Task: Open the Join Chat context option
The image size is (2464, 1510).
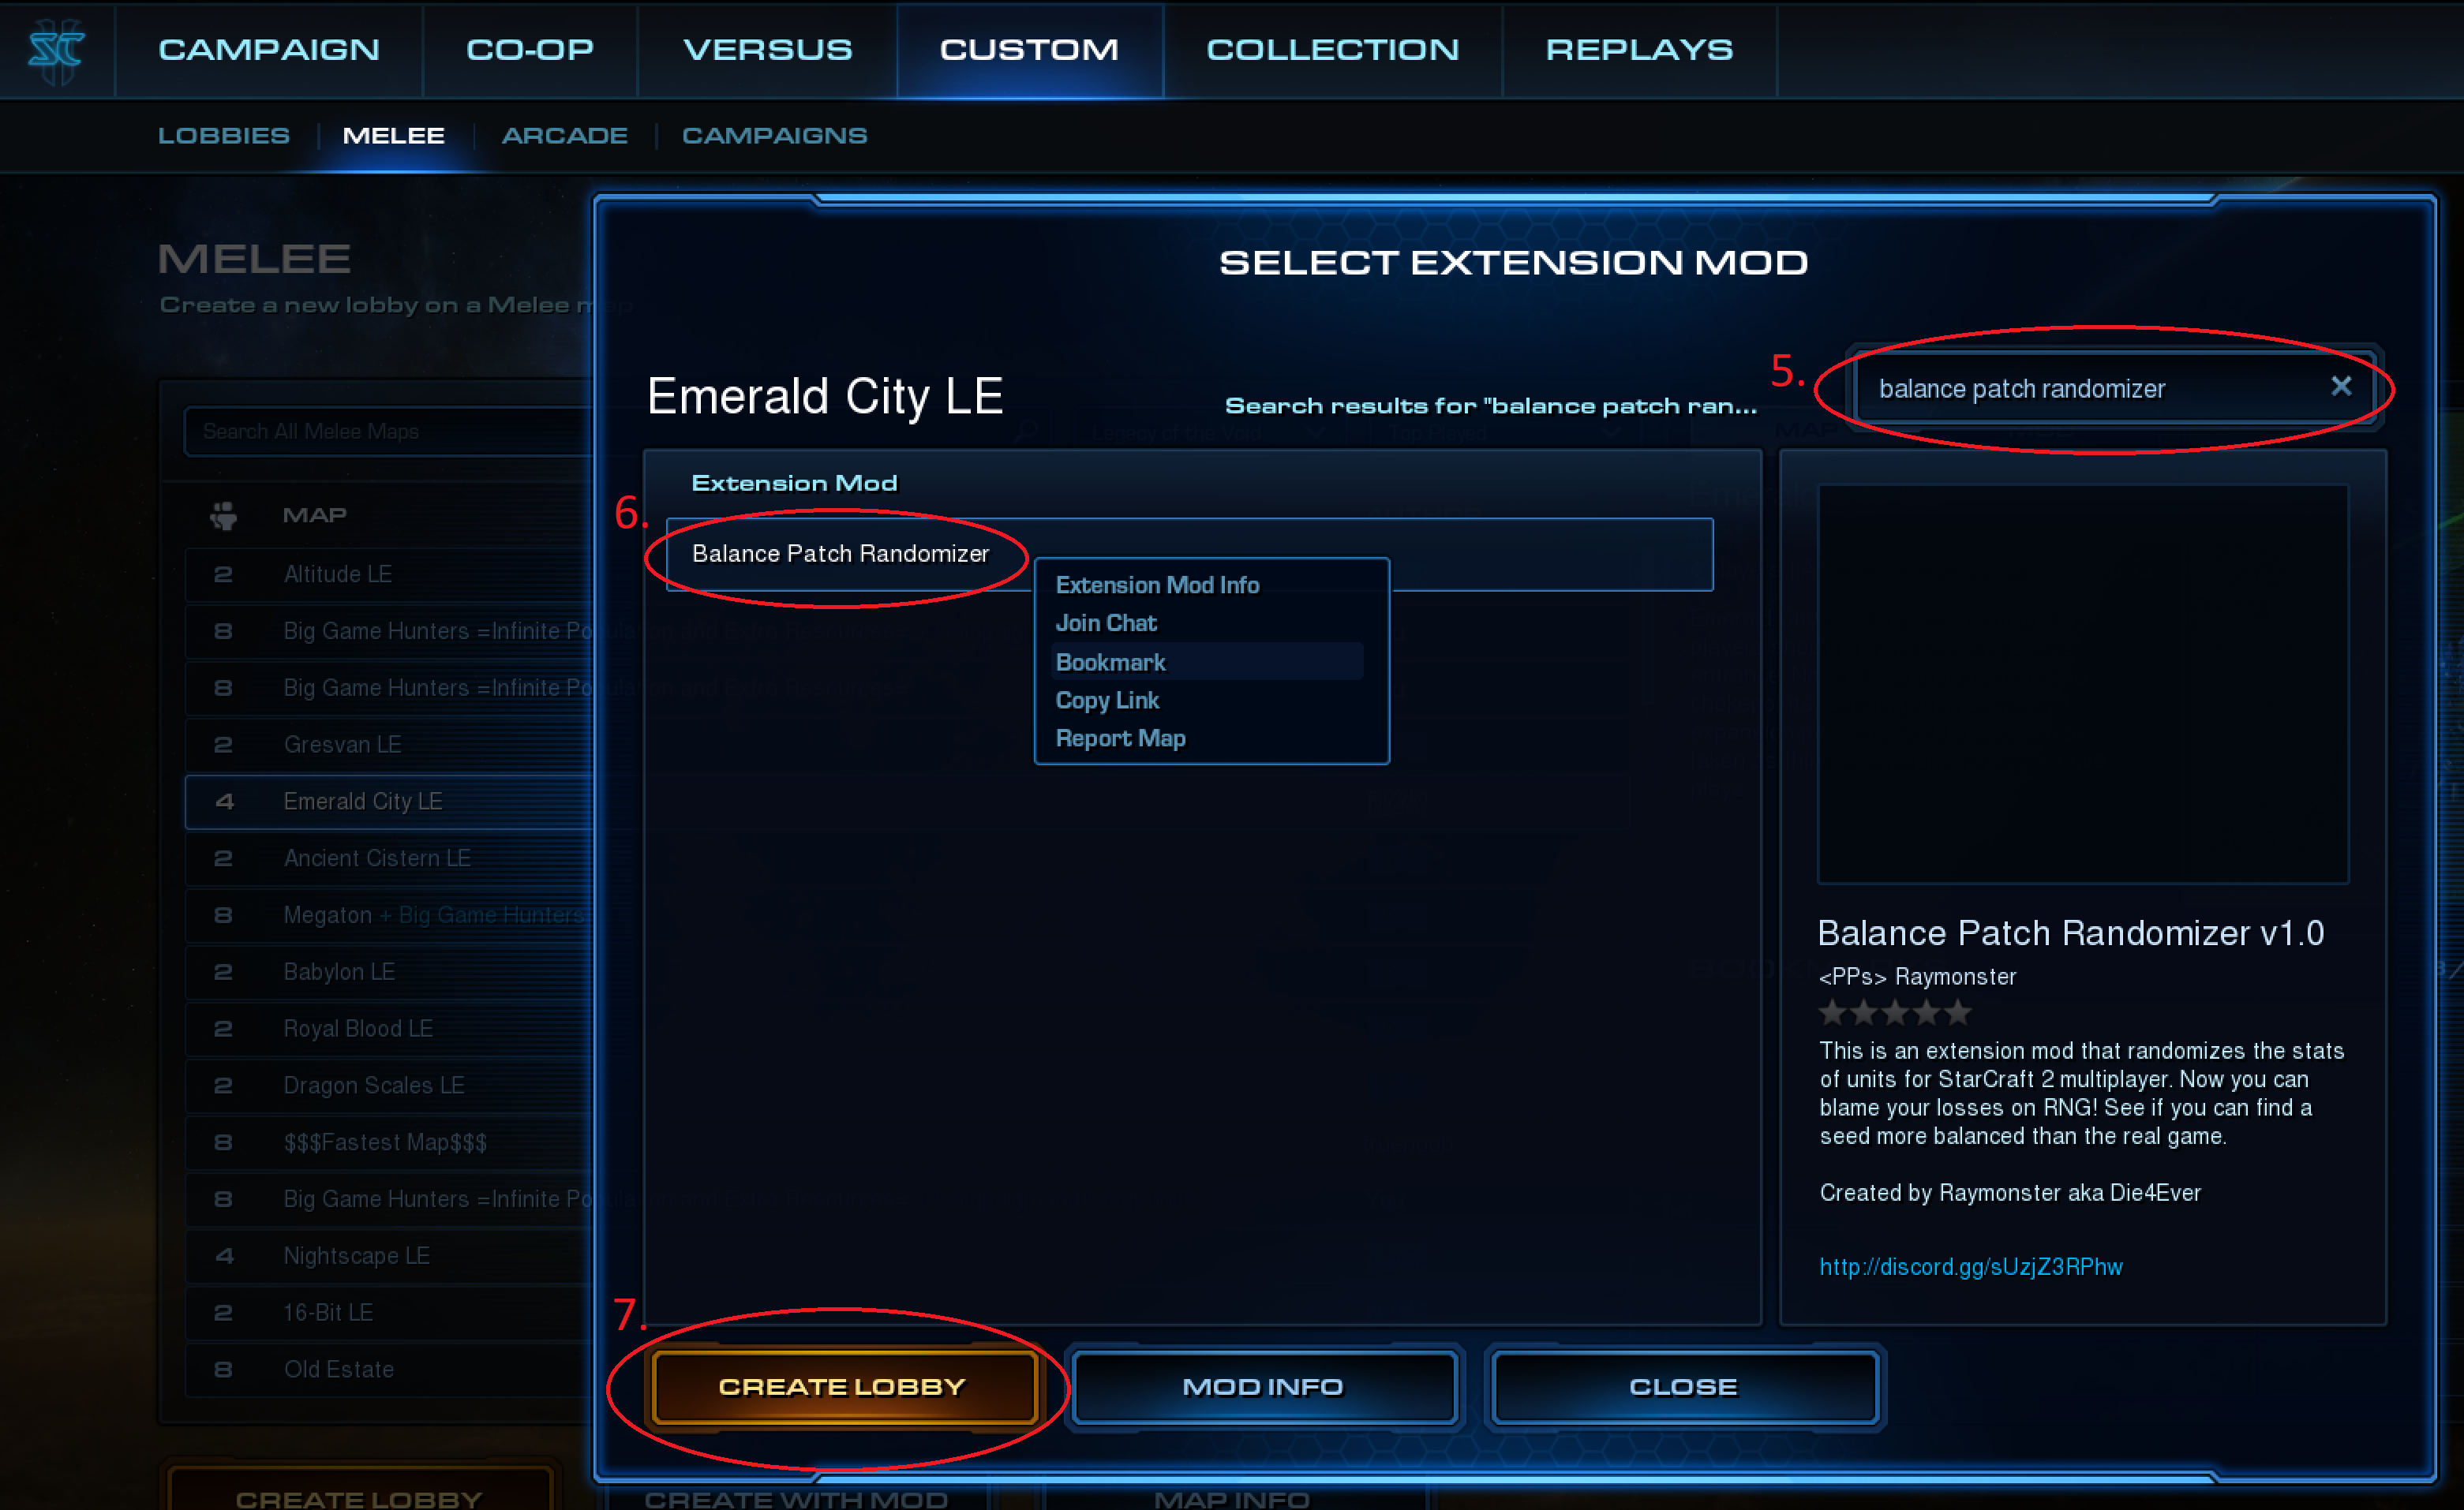Action: tap(1102, 623)
